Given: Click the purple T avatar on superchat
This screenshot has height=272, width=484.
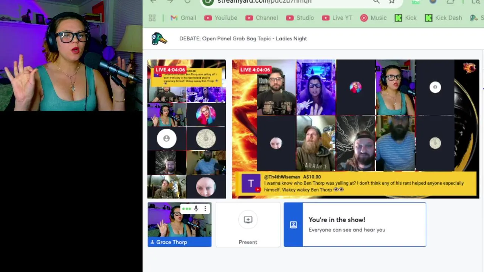Looking at the screenshot, I should click(x=251, y=184).
